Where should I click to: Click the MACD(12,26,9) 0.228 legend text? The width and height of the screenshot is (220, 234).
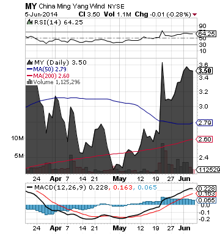[x=71, y=187]
